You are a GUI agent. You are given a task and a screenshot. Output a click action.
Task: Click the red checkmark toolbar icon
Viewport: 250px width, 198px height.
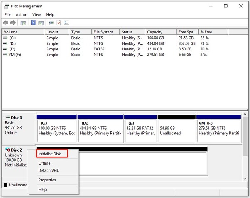(x=59, y=23)
